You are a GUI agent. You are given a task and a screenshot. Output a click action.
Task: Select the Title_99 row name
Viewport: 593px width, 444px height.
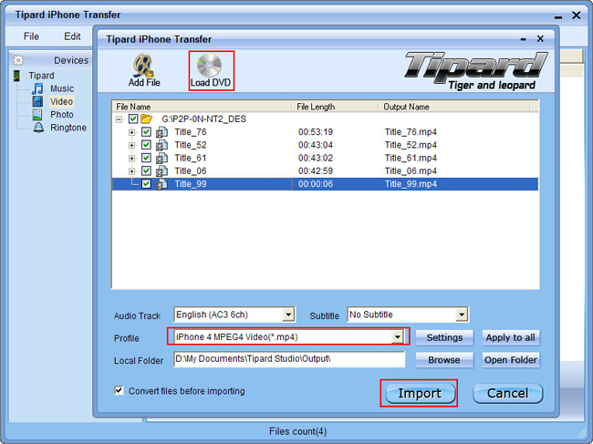click(191, 184)
